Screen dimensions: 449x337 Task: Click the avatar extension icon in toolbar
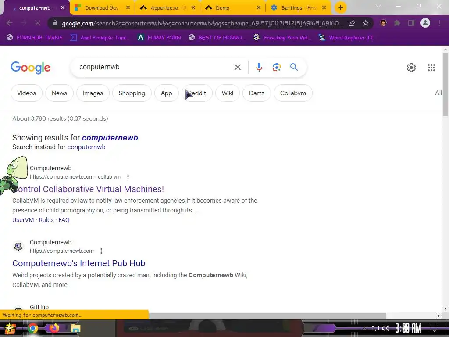click(383, 23)
